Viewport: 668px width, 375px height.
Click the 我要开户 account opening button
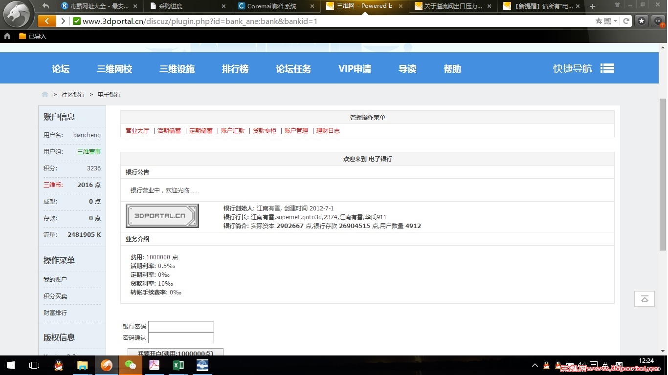click(176, 353)
